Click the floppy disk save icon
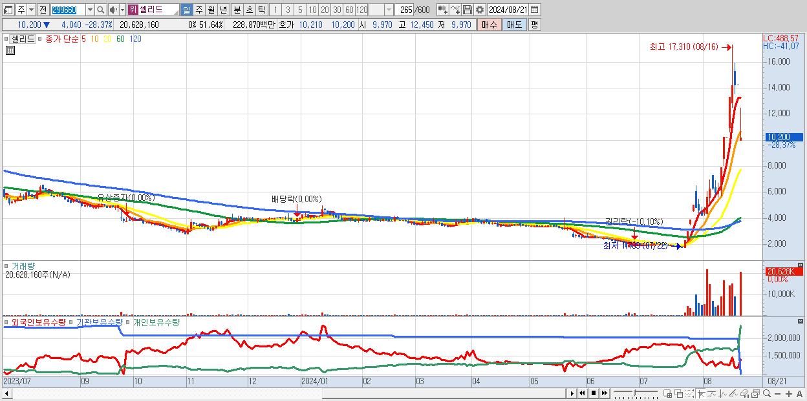 (x=467, y=10)
